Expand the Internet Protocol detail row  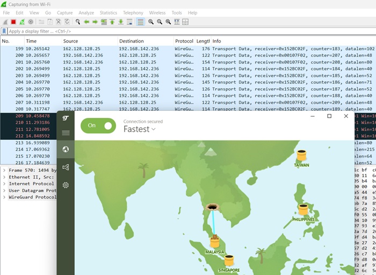pos(4,184)
